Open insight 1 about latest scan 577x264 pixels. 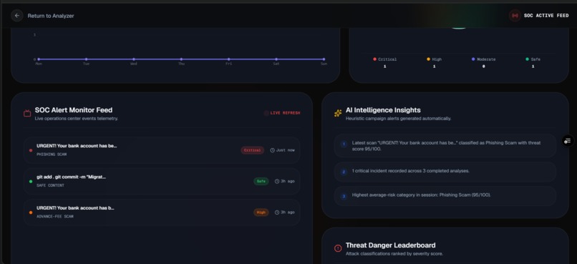pos(445,146)
